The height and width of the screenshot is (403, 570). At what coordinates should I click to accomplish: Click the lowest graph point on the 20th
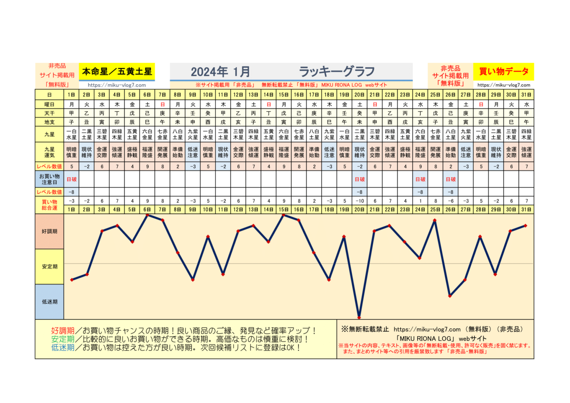(x=359, y=317)
